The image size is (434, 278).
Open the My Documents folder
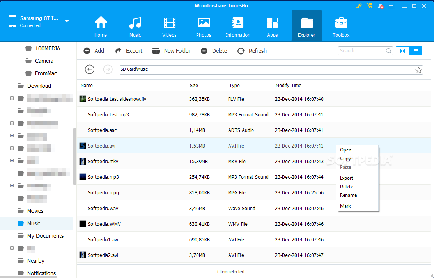pos(41,236)
